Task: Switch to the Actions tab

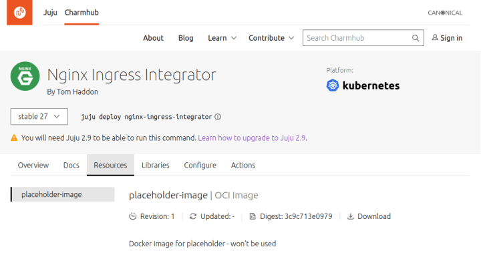Action: 243,165
